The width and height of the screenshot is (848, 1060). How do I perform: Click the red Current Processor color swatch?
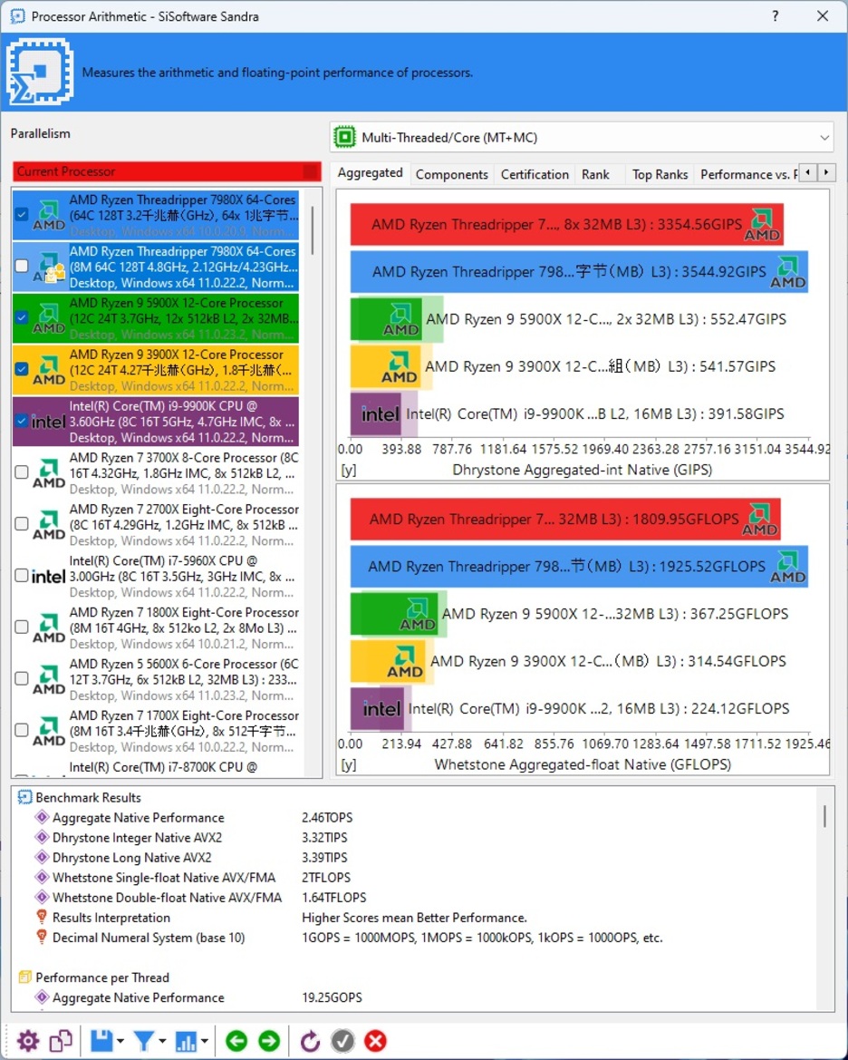click(311, 171)
